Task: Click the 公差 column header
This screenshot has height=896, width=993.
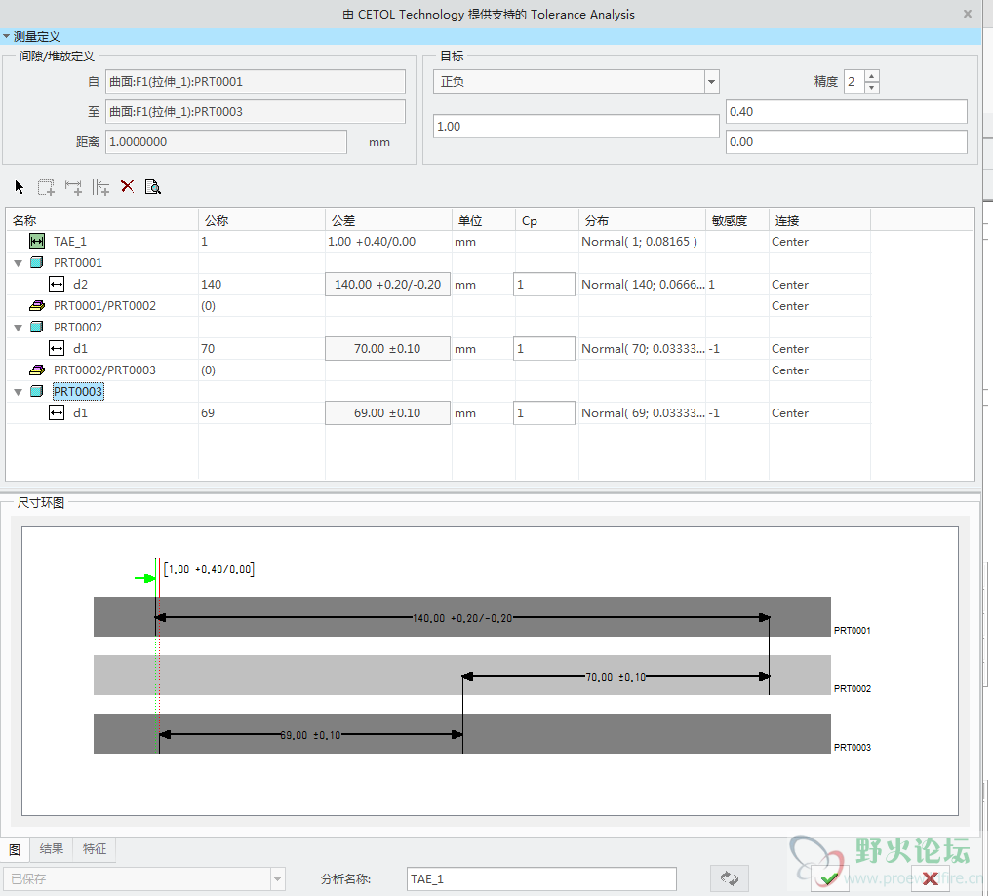Action: [x=388, y=220]
